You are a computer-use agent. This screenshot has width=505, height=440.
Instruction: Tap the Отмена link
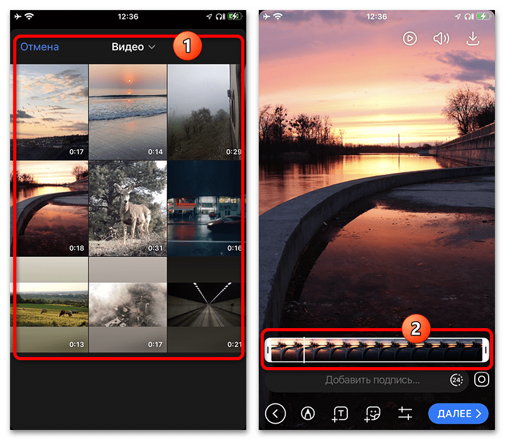click(x=40, y=47)
